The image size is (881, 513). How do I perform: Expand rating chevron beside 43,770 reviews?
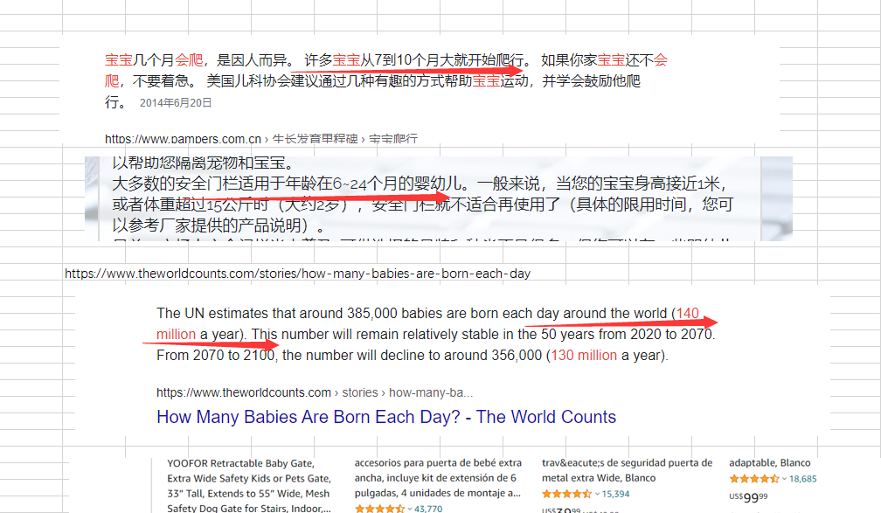coord(410,509)
